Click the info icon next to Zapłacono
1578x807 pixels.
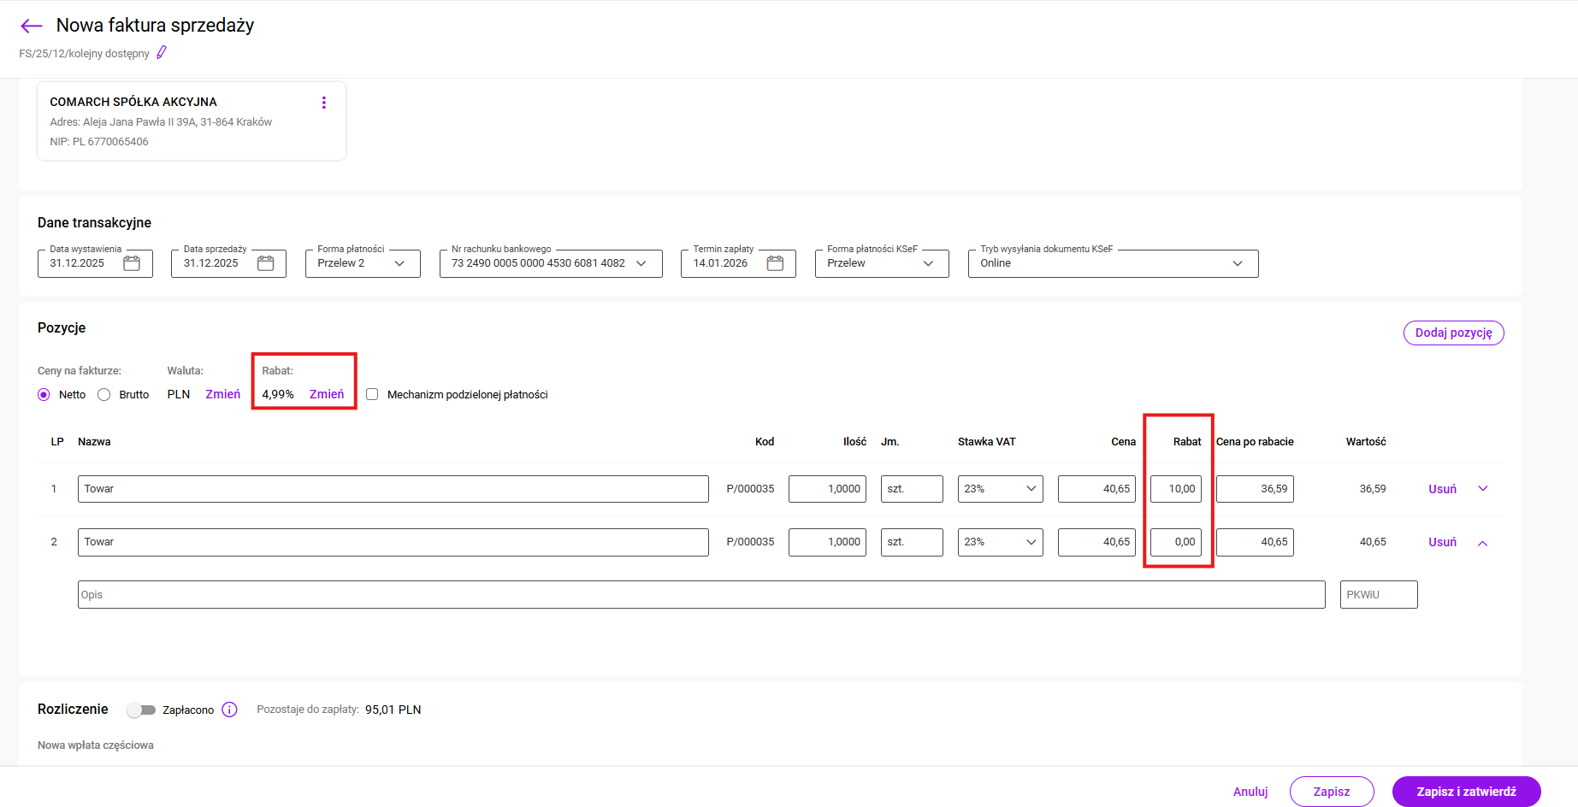point(229,710)
